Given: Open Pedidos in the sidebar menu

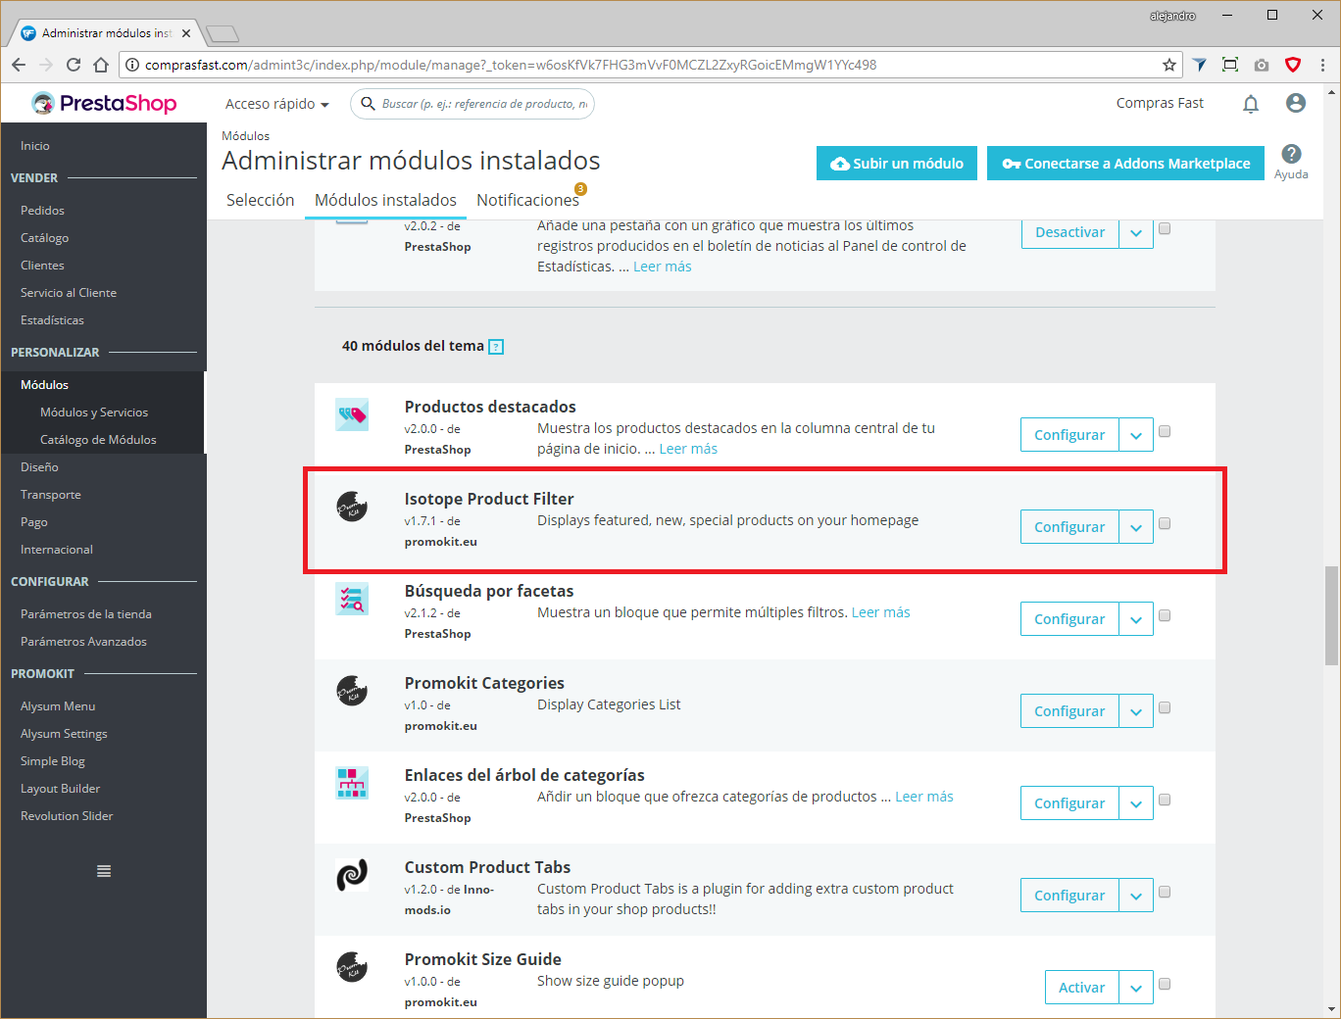Looking at the screenshot, I should tap(42, 211).
